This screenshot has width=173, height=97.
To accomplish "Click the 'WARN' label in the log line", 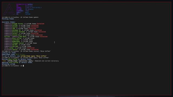I will pyautogui.click(x=4, y=61).
